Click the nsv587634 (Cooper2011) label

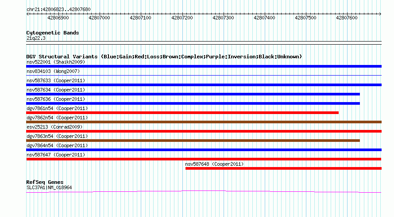tap(56, 90)
